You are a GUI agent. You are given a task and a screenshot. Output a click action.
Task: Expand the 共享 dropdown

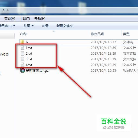point(28,26)
